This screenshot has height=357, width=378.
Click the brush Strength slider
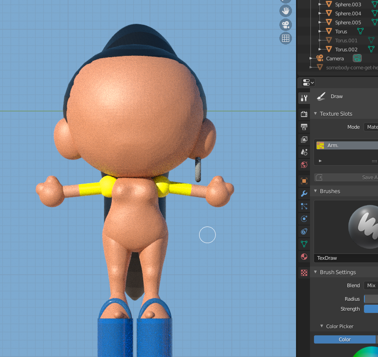[x=371, y=309]
